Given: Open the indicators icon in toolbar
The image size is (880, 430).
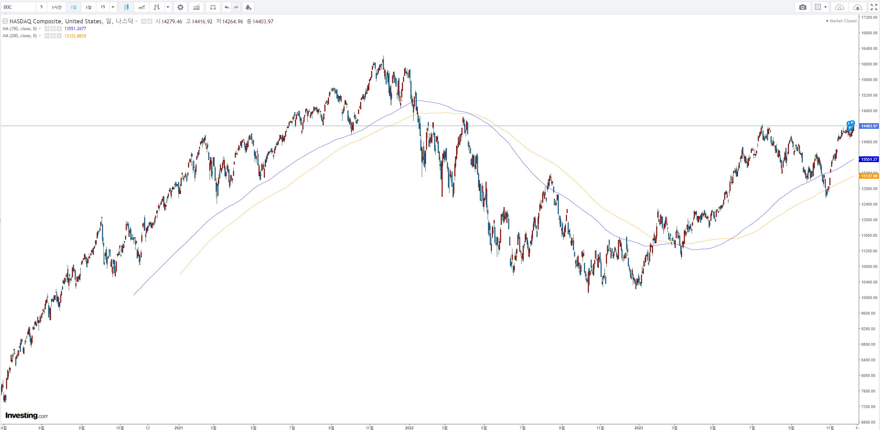Looking at the screenshot, I should pyautogui.click(x=197, y=7).
